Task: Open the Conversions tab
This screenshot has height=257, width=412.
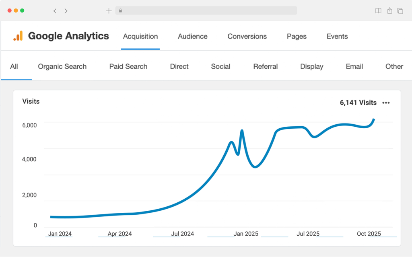Action: (247, 36)
